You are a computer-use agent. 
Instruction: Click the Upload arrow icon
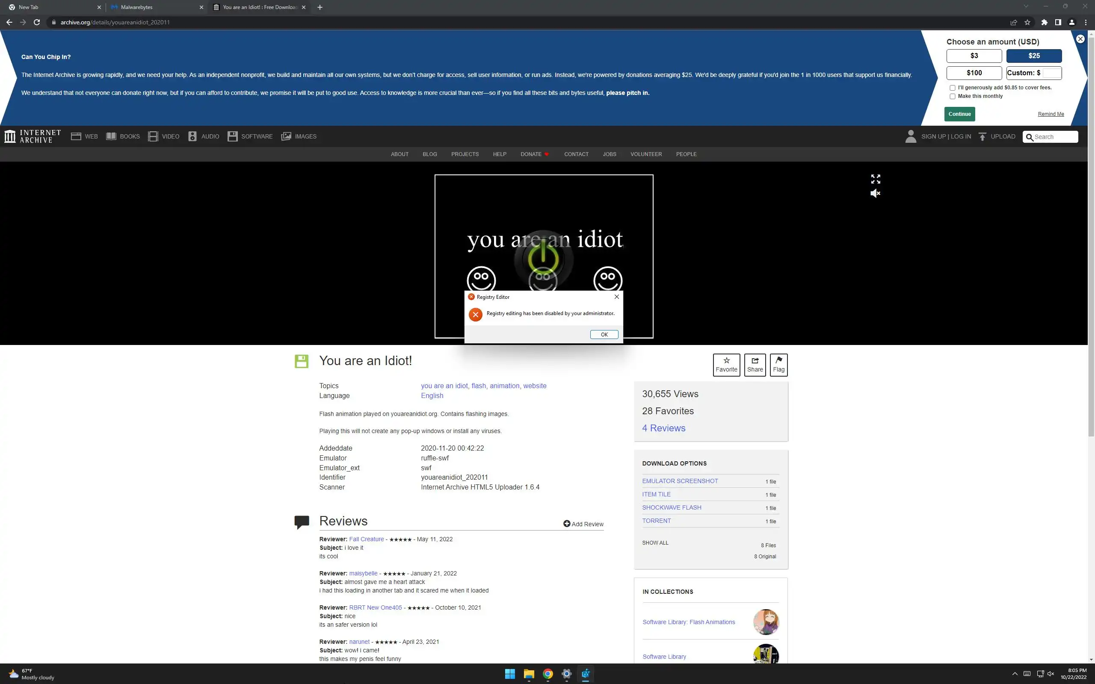click(982, 137)
